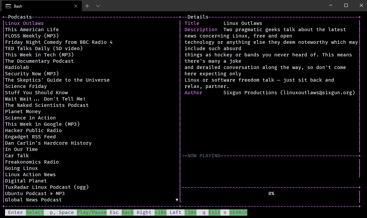Screen dimensions: 367x218
Task: Click the Description label in Details
Action: (x=201, y=30)
